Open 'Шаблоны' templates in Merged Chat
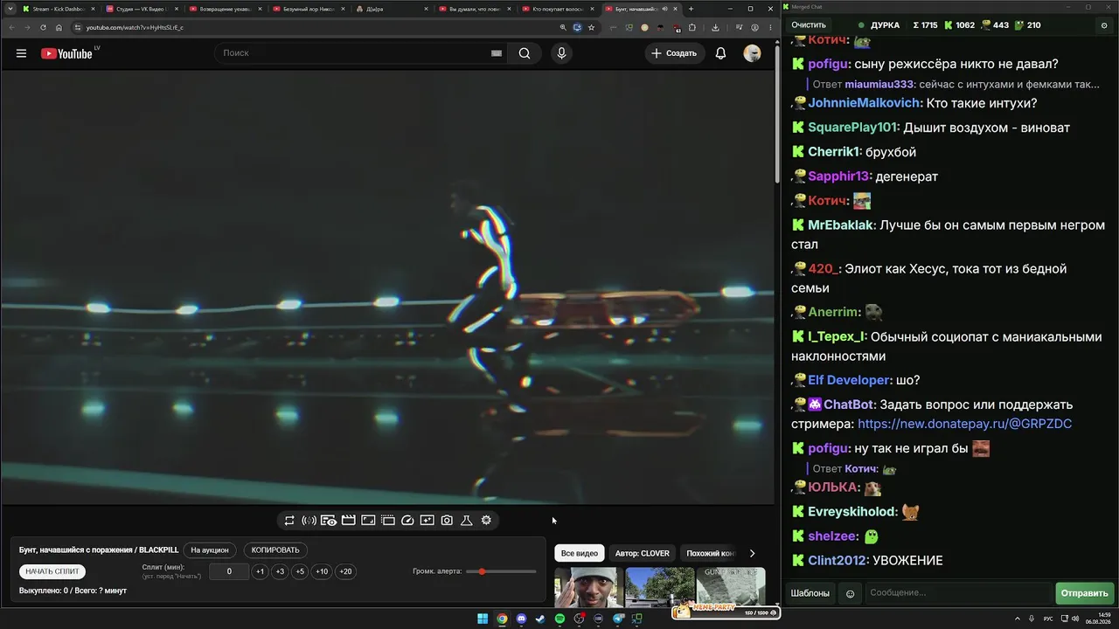The width and height of the screenshot is (1119, 629). [810, 593]
